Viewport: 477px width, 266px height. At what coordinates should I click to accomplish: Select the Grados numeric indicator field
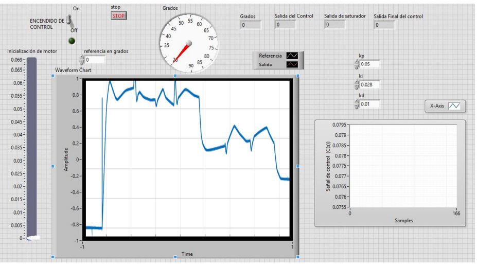251,25
